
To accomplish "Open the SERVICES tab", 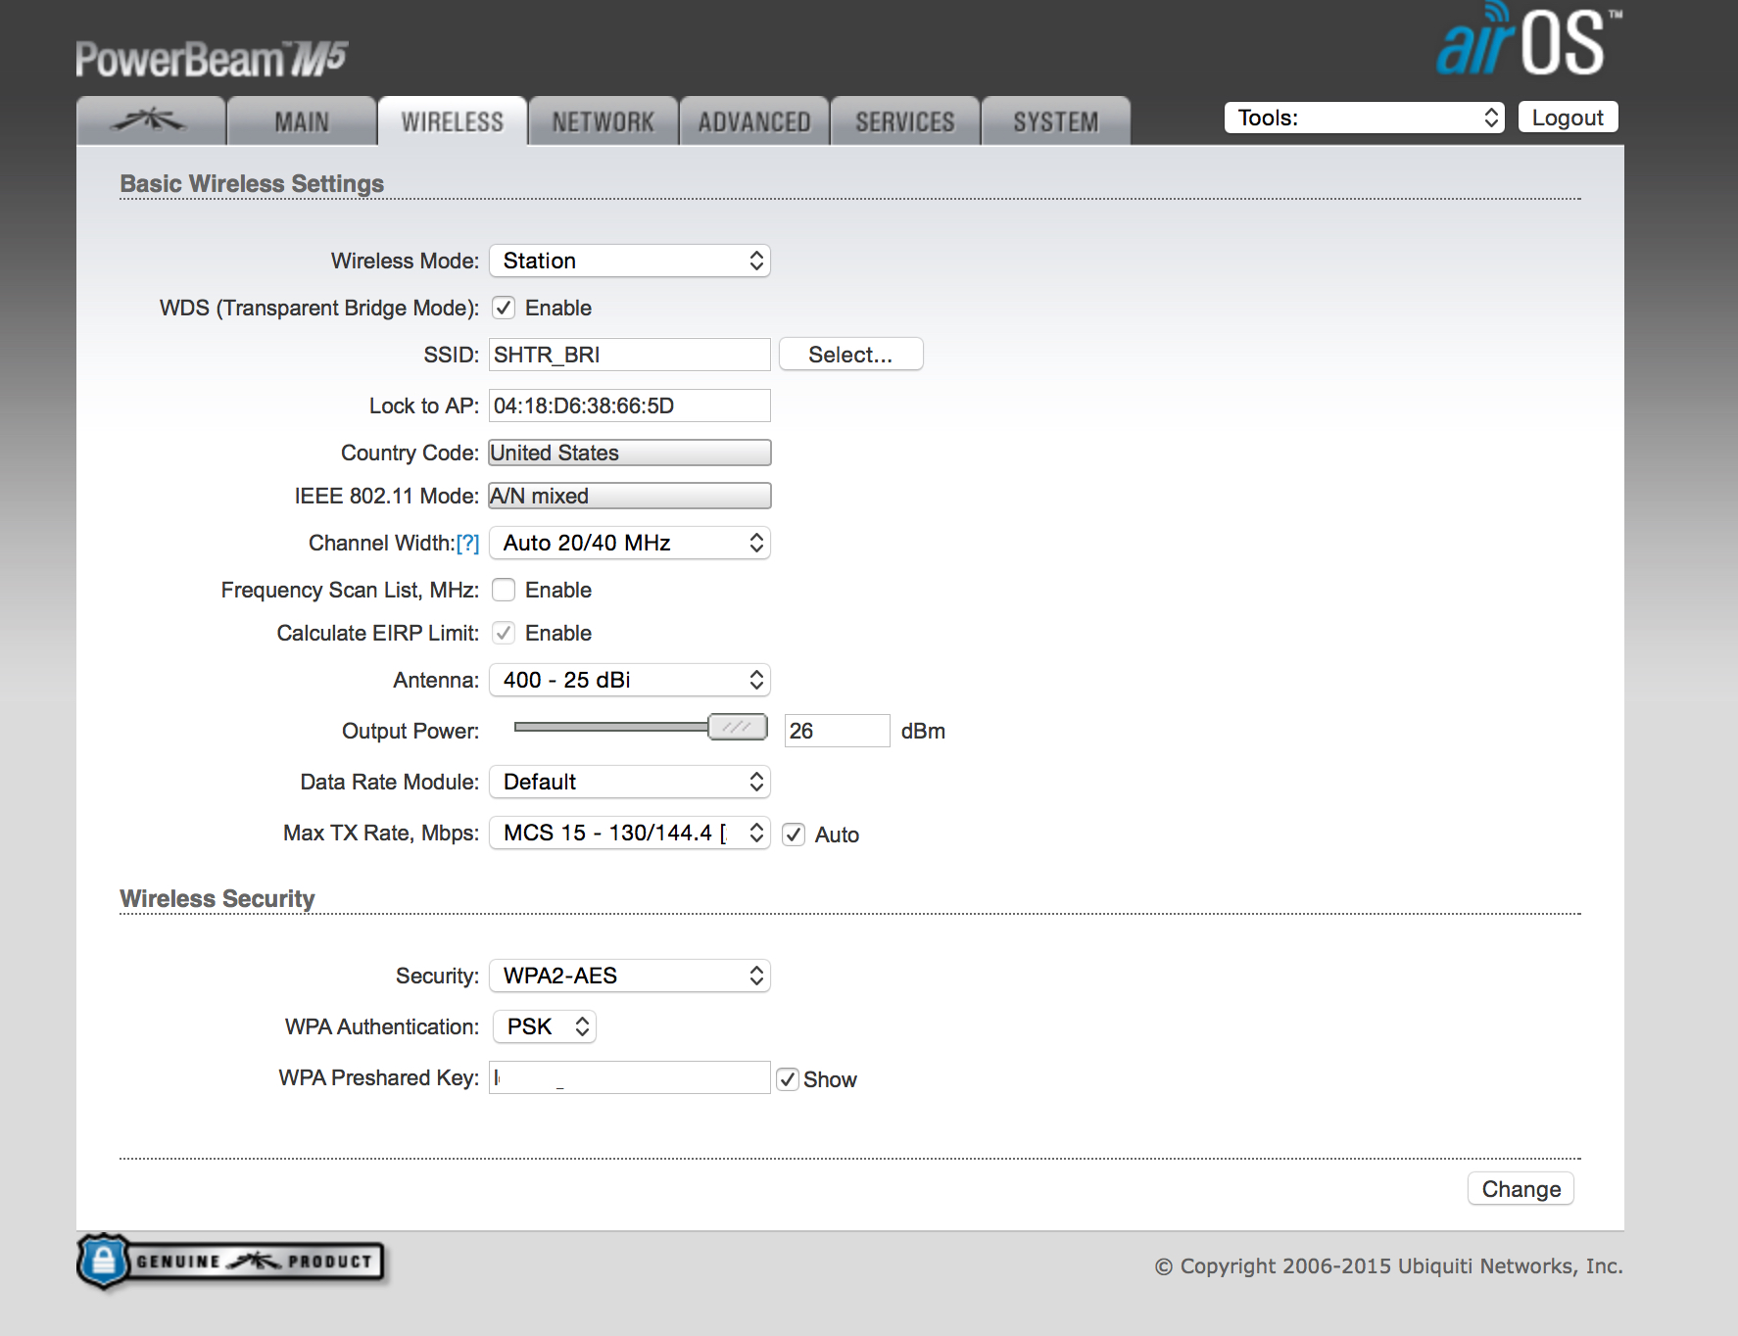I will coord(905,121).
